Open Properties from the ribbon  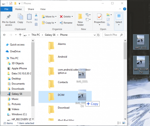[99, 18]
